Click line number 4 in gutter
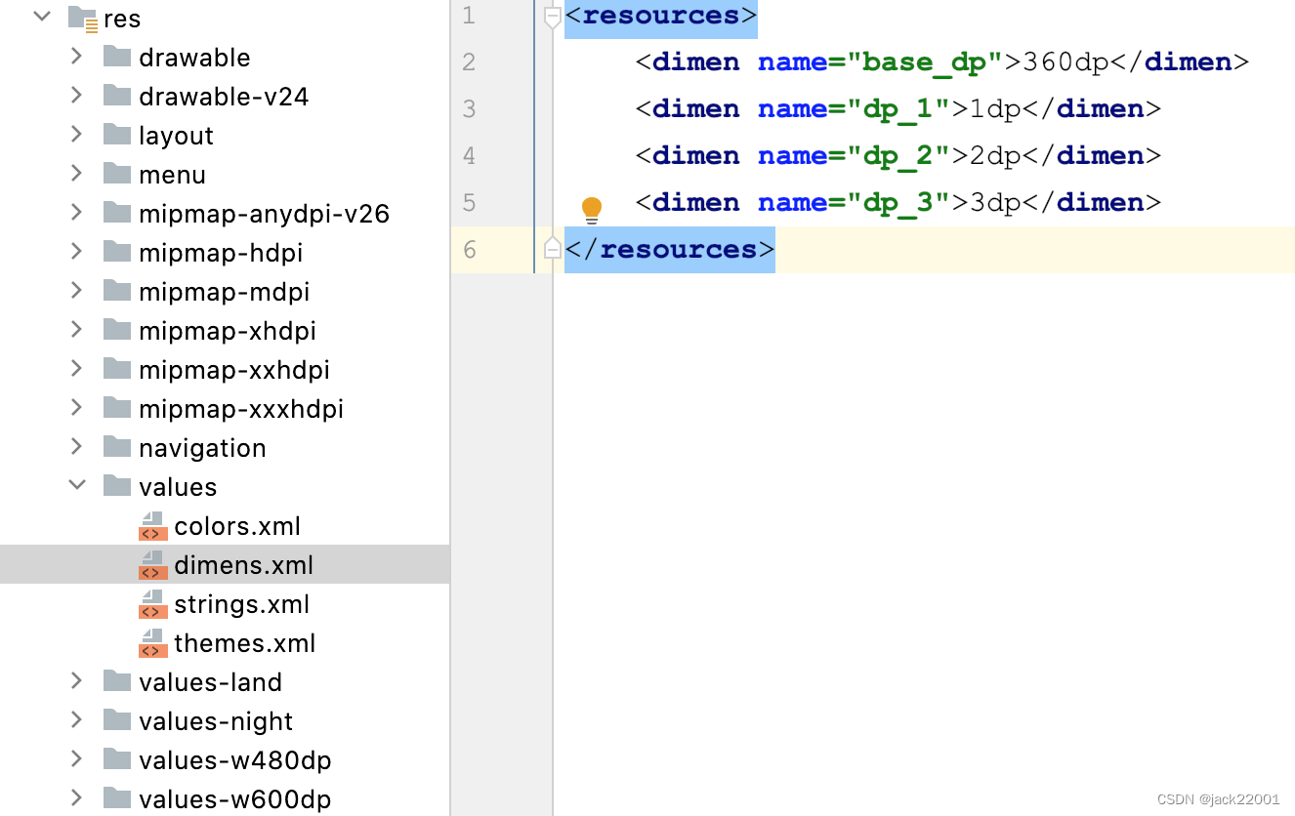The height and width of the screenshot is (816, 1295). [x=469, y=156]
